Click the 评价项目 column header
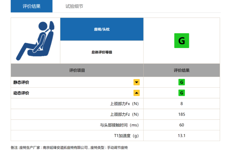Screen dimensions: 227x154 (77, 70)
